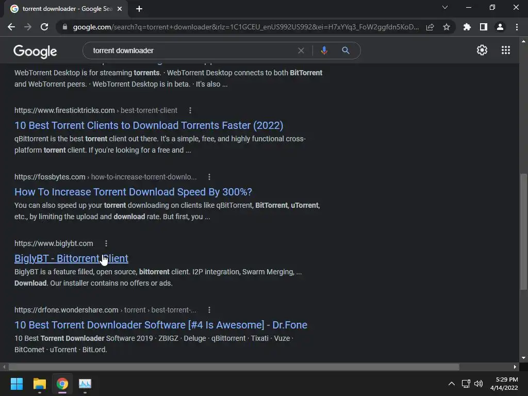
Task: Click the browser address bar URL
Action: click(x=246, y=27)
